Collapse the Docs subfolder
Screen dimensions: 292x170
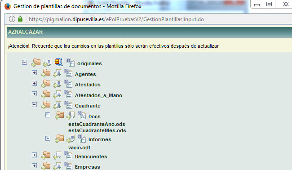tap(48, 115)
